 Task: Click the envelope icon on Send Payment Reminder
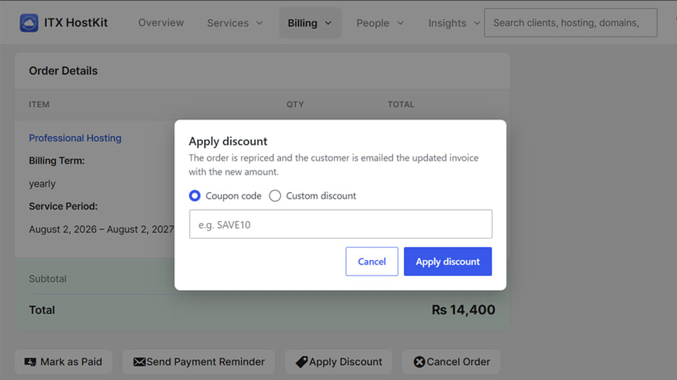(139, 362)
